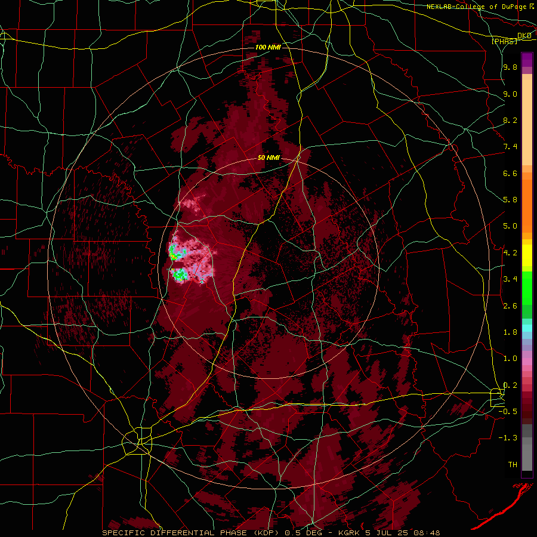Click the 1.8 value on the color scale
Viewport: 537px width, 537px height.
510,332
